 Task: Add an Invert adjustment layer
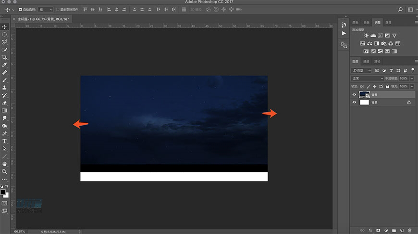[x=366, y=52]
